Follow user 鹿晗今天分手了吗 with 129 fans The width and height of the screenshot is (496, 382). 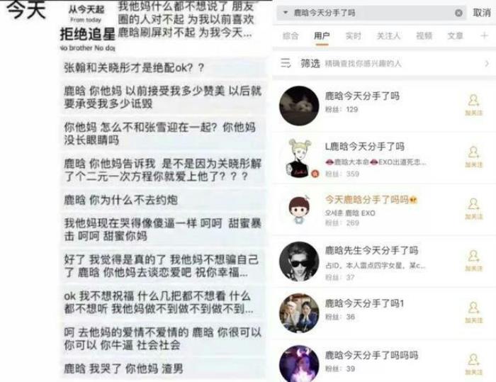click(x=473, y=105)
